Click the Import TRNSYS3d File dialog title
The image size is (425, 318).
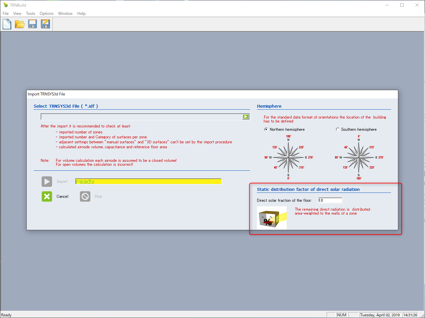(x=47, y=94)
